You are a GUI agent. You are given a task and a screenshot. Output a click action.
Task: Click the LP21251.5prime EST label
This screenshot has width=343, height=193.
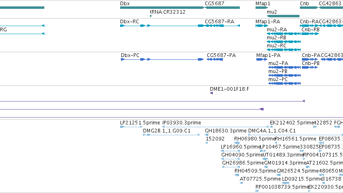[x=140, y=123]
